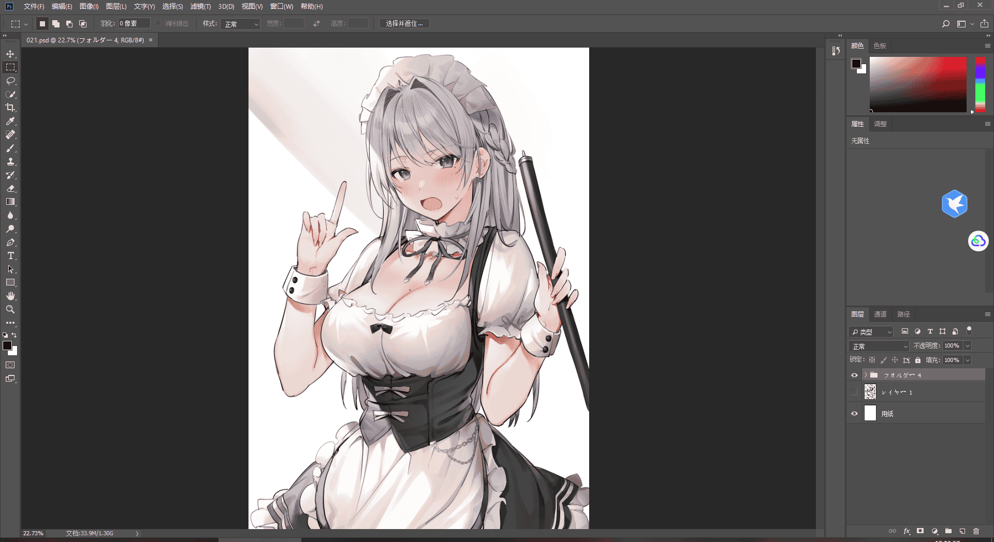994x542 pixels.
Task: Reset default foreground and background colors
Action: pos(5,335)
